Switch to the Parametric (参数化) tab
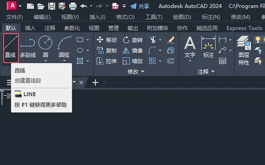The height and width of the screenshot is (165, 265). [72, 28]
